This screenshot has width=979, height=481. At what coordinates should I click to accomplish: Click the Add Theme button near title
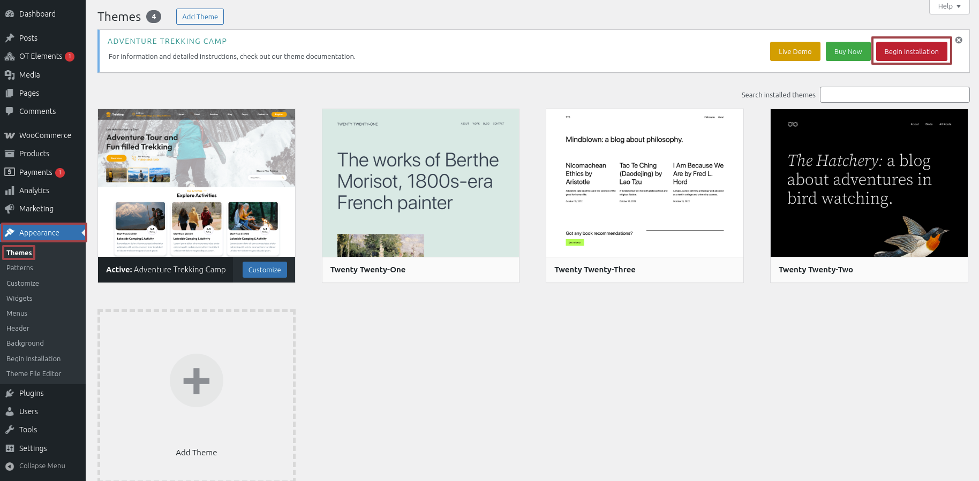pos(200,17)
